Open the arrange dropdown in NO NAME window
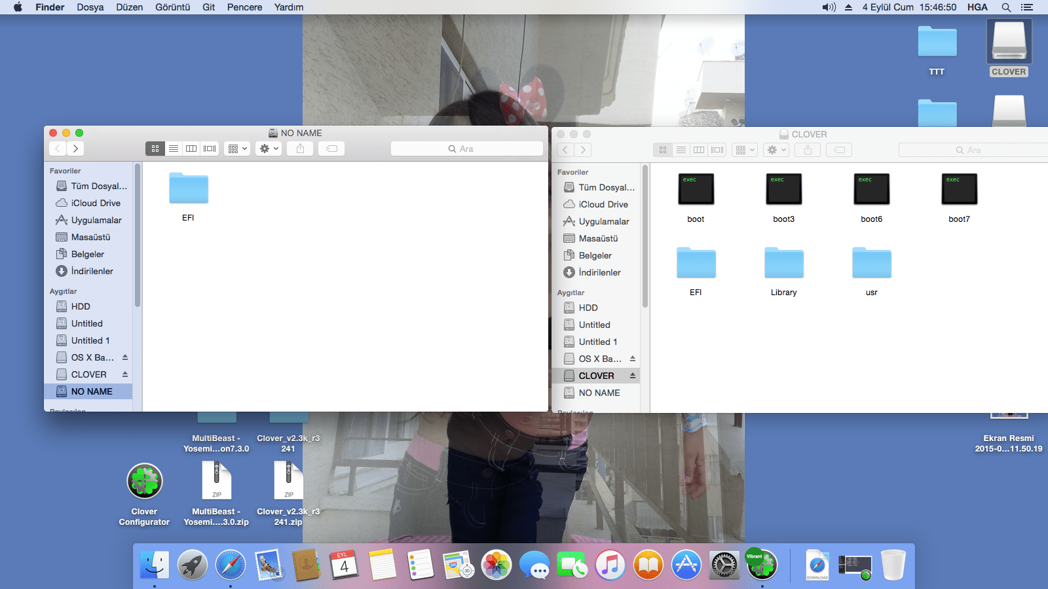 point(237,149)
